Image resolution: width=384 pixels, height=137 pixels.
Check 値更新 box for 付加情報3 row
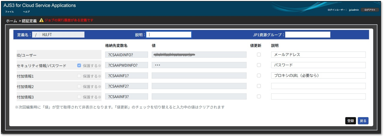(x=259, y=97)
